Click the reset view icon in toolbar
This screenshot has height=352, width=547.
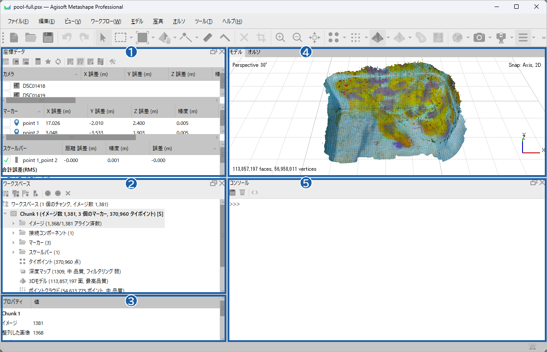coord(315,38)
